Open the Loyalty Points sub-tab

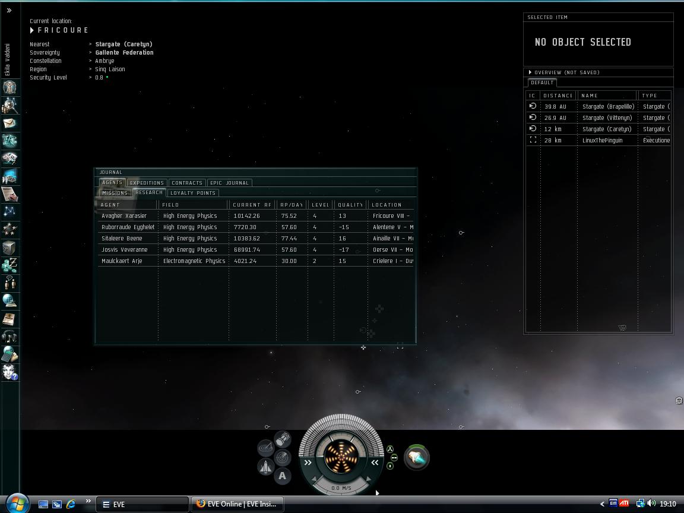[x=193, y=193]
